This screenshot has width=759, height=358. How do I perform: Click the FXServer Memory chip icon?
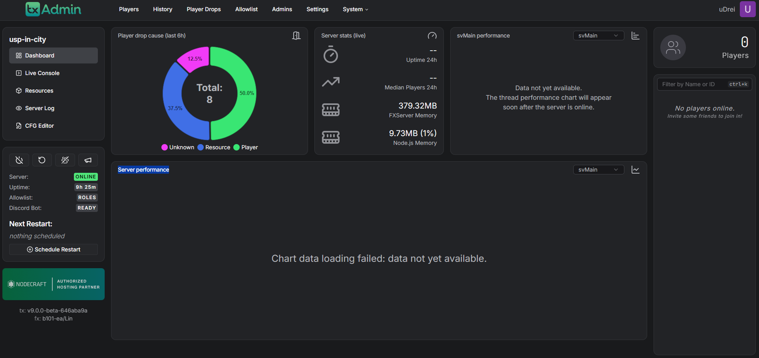point(331,109)
